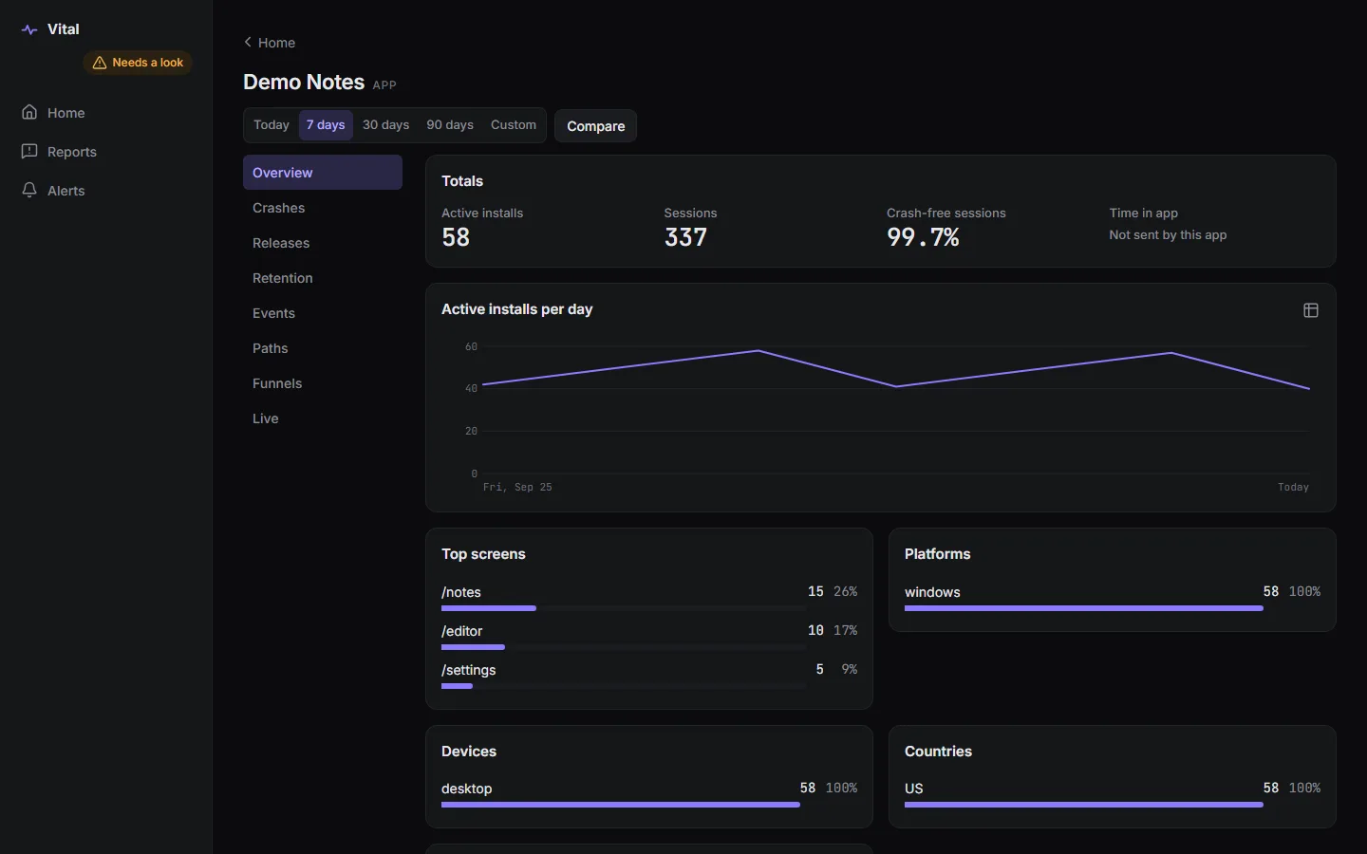
Task: Select the 7 days time range
Action: tap(326, 125)
